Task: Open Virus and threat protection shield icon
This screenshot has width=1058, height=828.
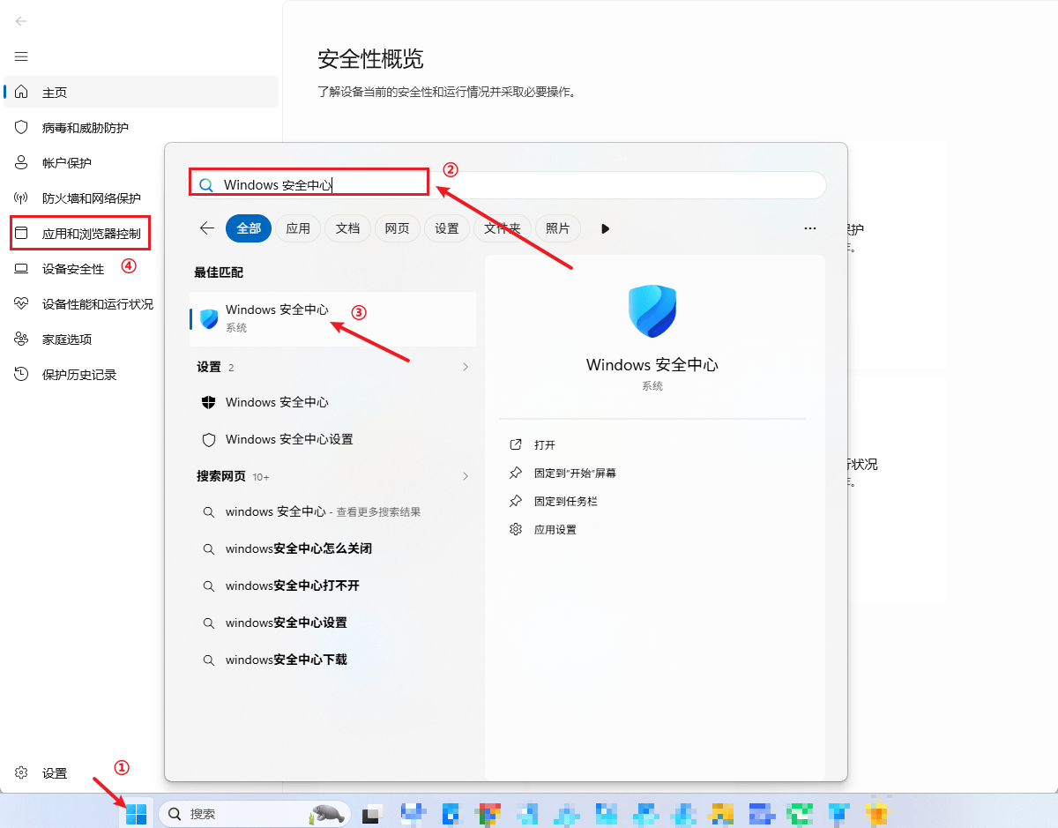Action: coord(22,128)
